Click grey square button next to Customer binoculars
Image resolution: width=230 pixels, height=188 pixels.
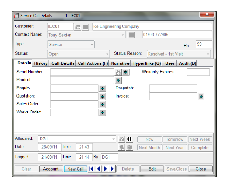click(x=86, y=27)
